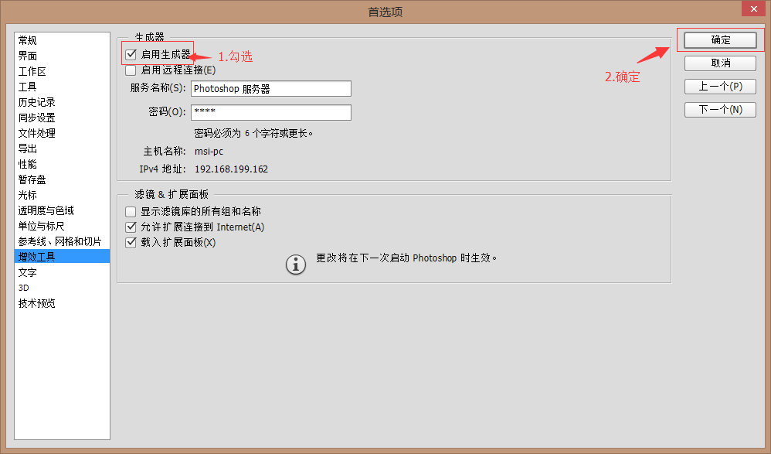
Task: Click the IPv4 address 192.168.199.162
Action: point(231,169)
